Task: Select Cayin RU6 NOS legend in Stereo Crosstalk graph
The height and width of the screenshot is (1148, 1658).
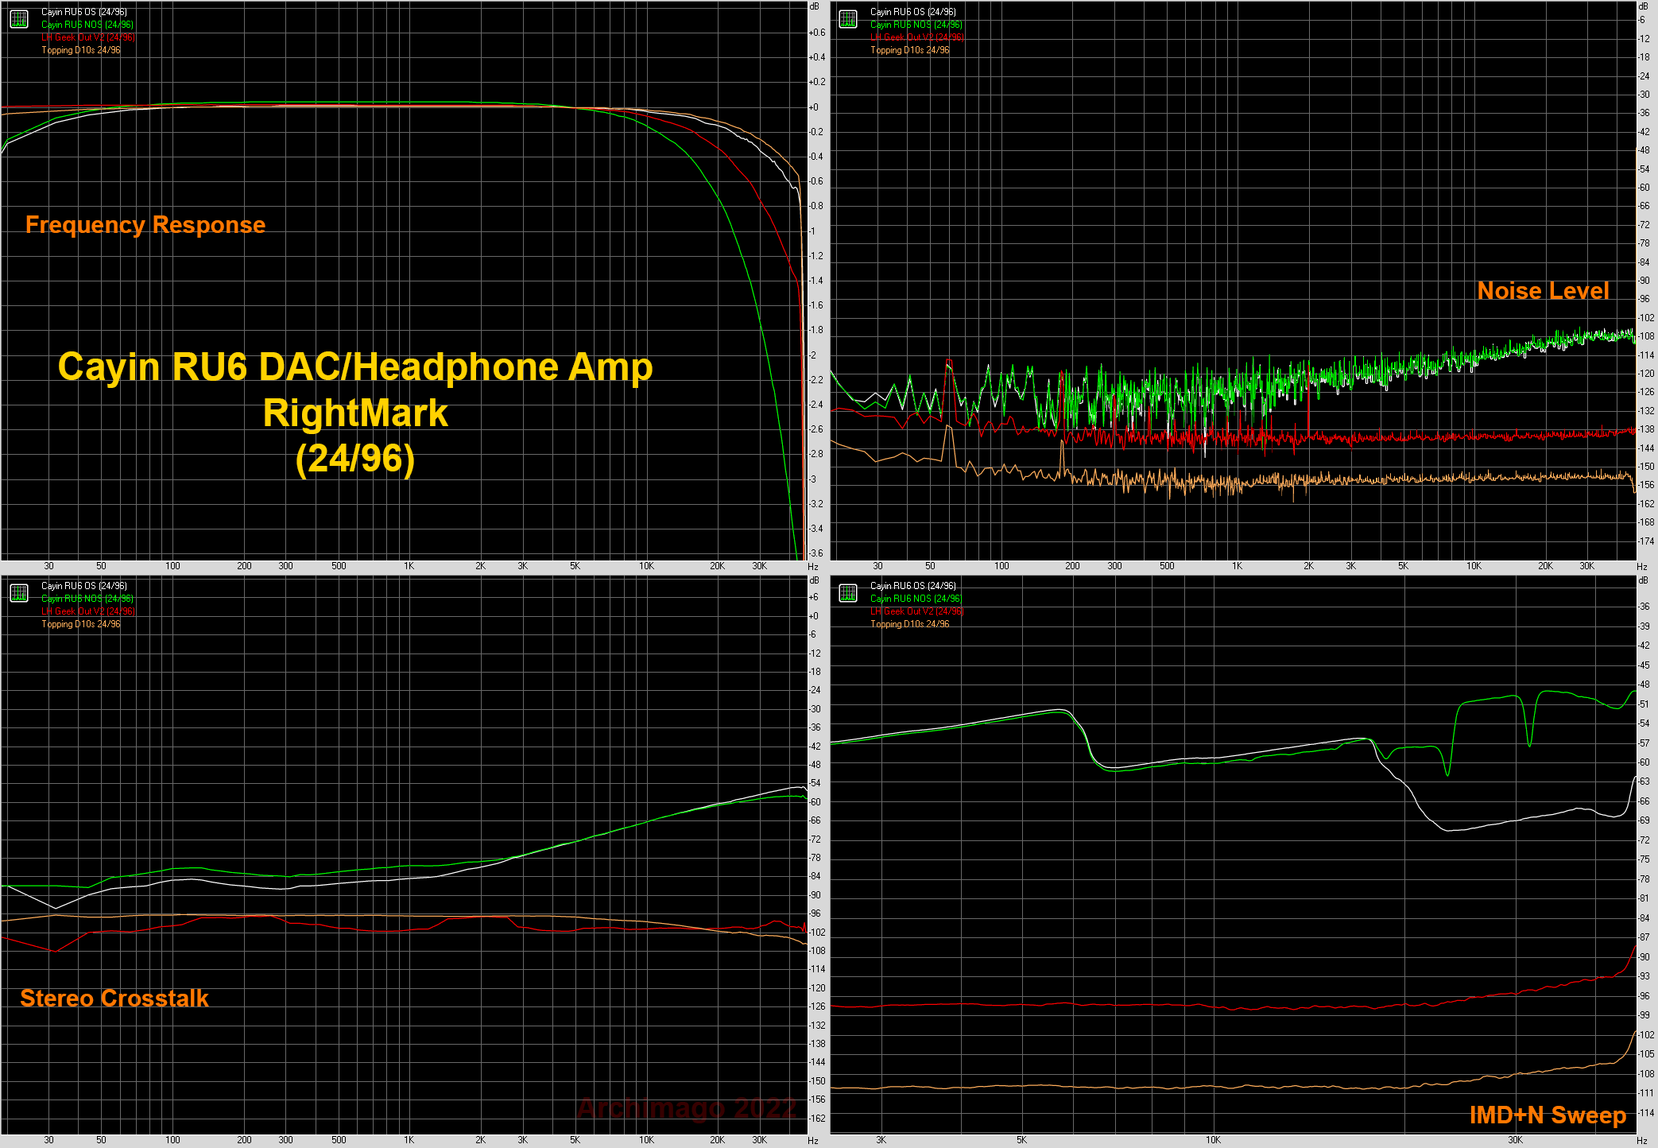Action: tap(87, 599)
